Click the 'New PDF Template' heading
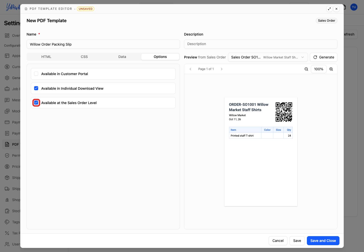This screenshot has height=252, width=364. (x=47, y=21)
